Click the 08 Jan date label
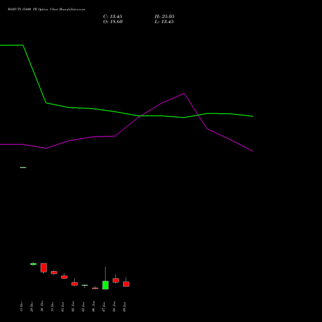Screen dimensions: 322x322 (x=114, y=307)
